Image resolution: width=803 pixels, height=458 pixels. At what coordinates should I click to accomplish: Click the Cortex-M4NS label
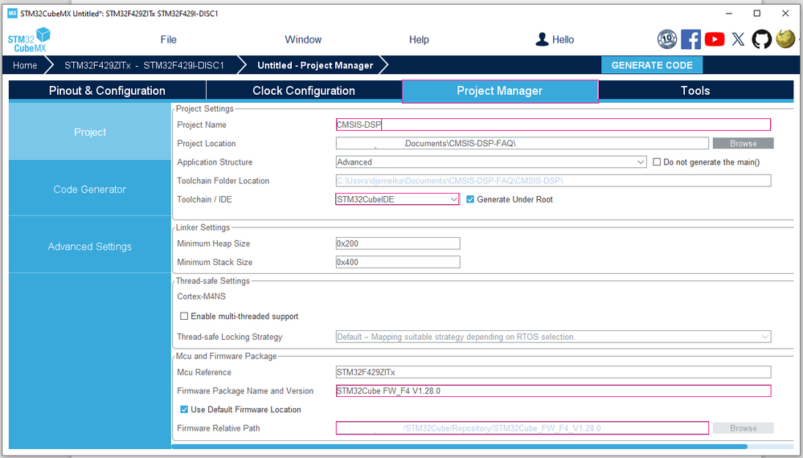click(x=201, y=296)
